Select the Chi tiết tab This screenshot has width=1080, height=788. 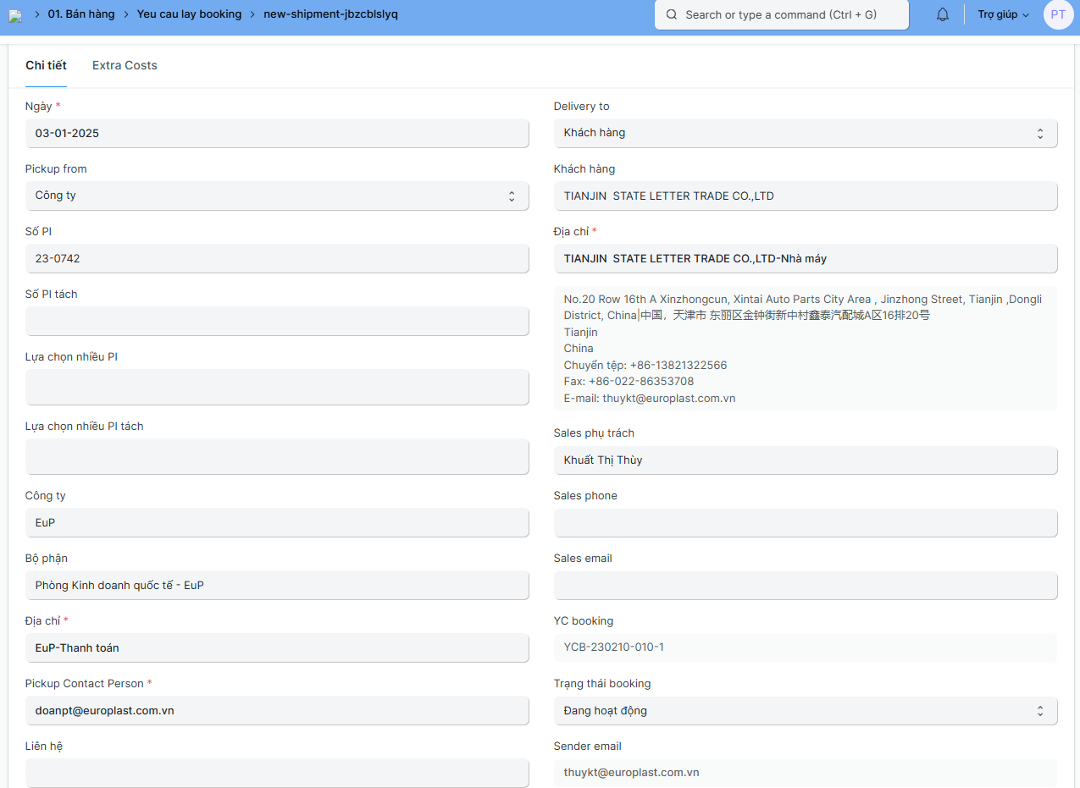46,65
